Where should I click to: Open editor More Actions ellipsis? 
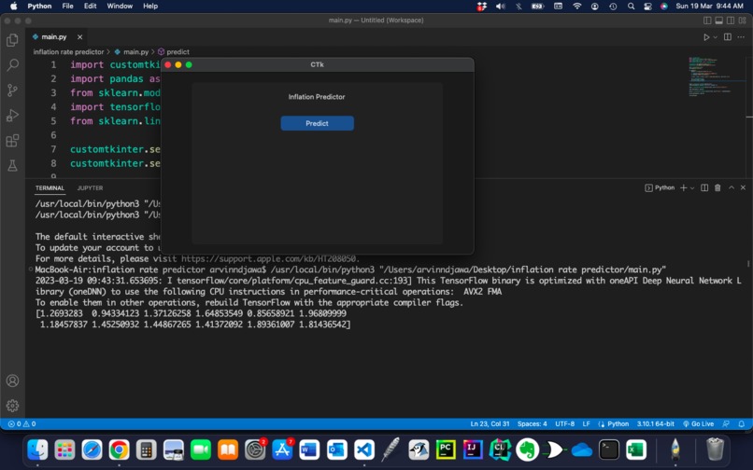click(741, 37)
